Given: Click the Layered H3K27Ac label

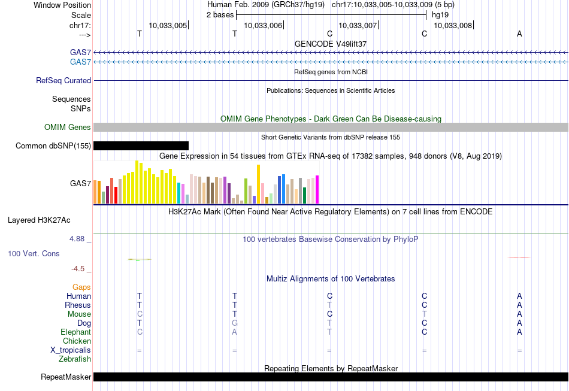Looking at the screenshot, I should [x=39, y=220].
